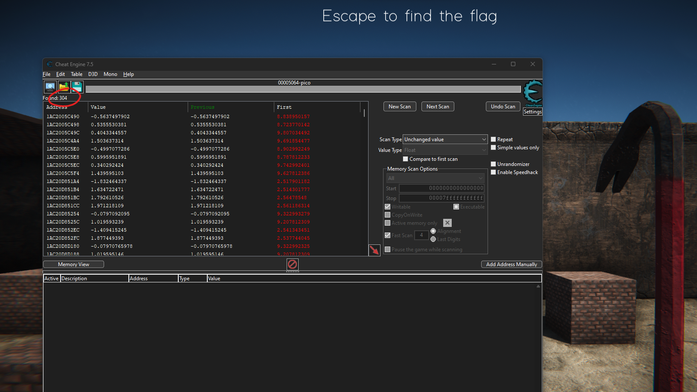Click Add Address Manually

[x=511, y=264]
